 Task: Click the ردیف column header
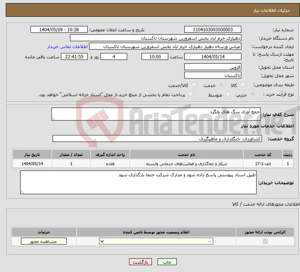click(x=288, y=155)
